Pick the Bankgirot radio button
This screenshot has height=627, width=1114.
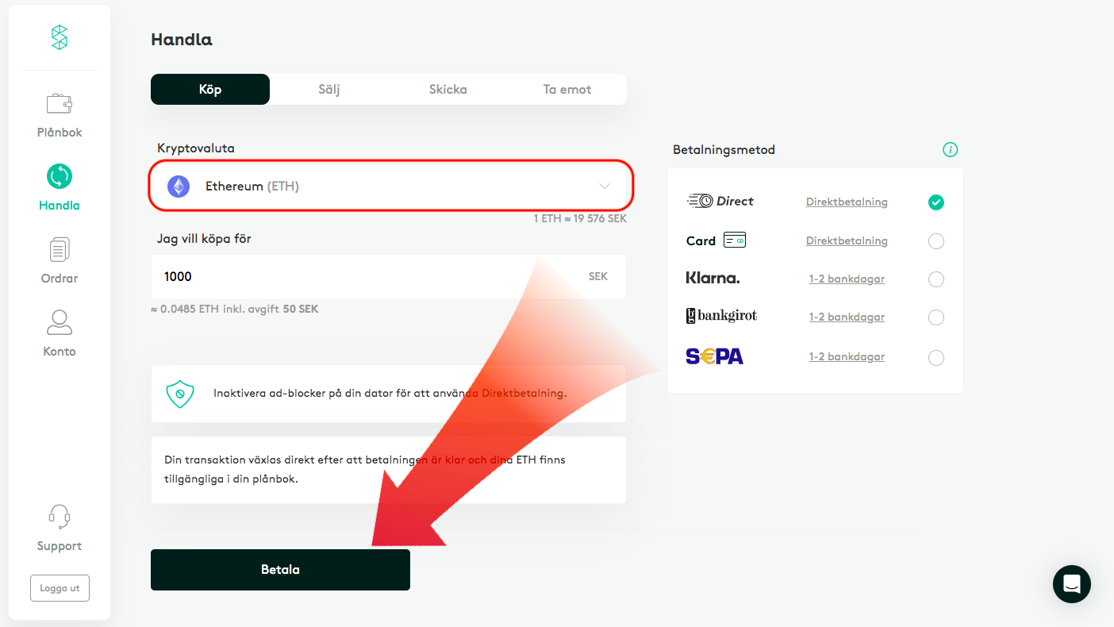coord(936,317)
